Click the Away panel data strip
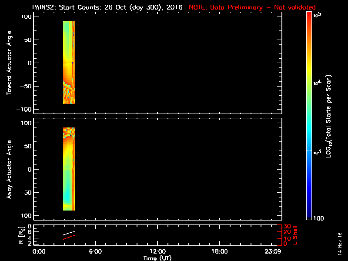Screen dimensions: 348x261 point(69,169)
